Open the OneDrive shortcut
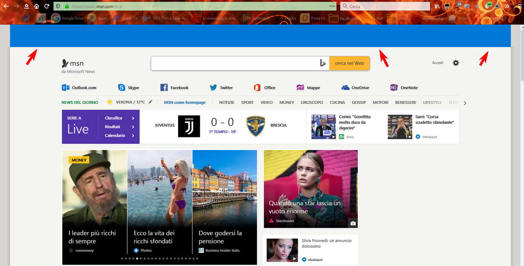Image resolution: width=524 pixels, height=266 pixels. pos(355,88)
